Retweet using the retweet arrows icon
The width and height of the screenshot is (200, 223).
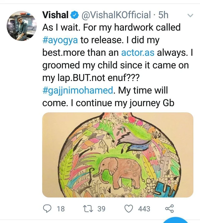tap(88, 209)
